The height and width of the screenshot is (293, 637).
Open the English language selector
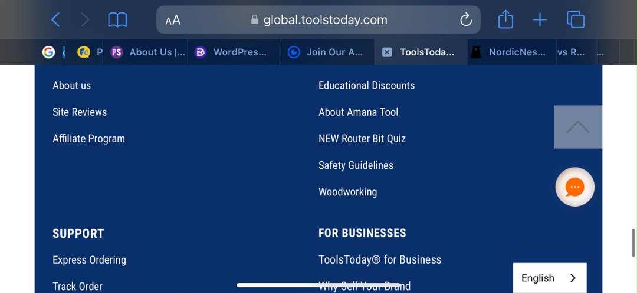pyautogui.click(x=550, y=278)
